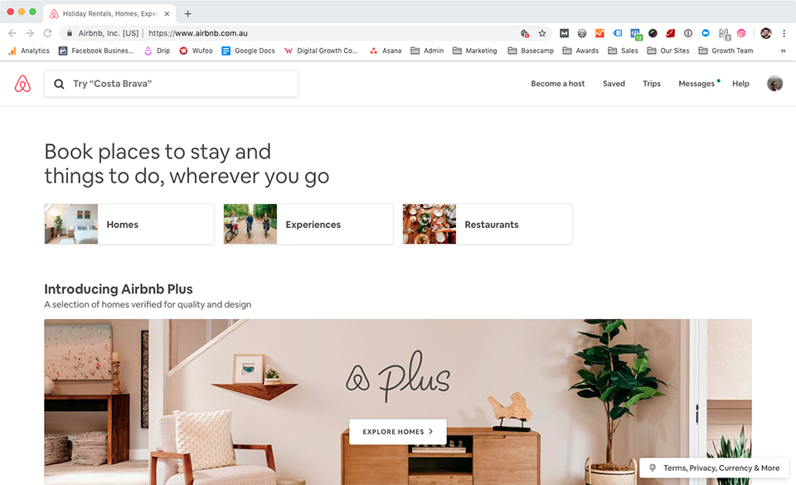796x485 pixels.
Task: Click the Costa Brava search field
Action: coord(172,84)
